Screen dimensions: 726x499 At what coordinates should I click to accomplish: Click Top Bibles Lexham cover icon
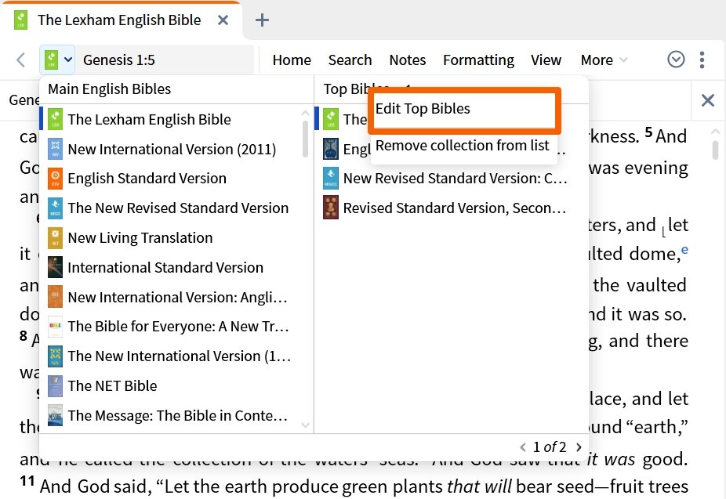[x=331, y=119]
